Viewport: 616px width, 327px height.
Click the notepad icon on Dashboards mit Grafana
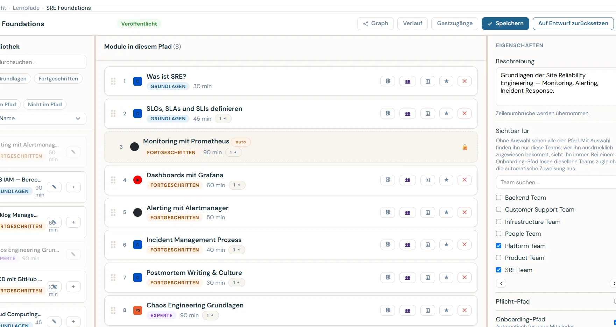[x=427, y=180]
